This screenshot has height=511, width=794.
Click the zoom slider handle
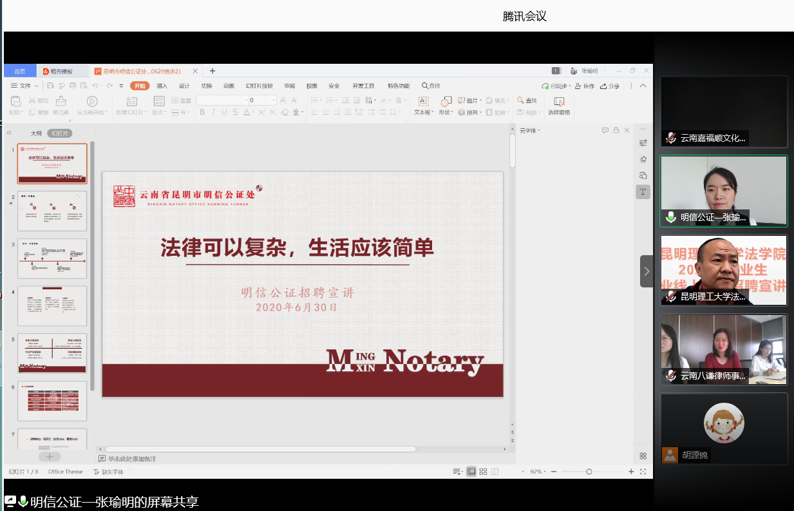click(589, 472)
